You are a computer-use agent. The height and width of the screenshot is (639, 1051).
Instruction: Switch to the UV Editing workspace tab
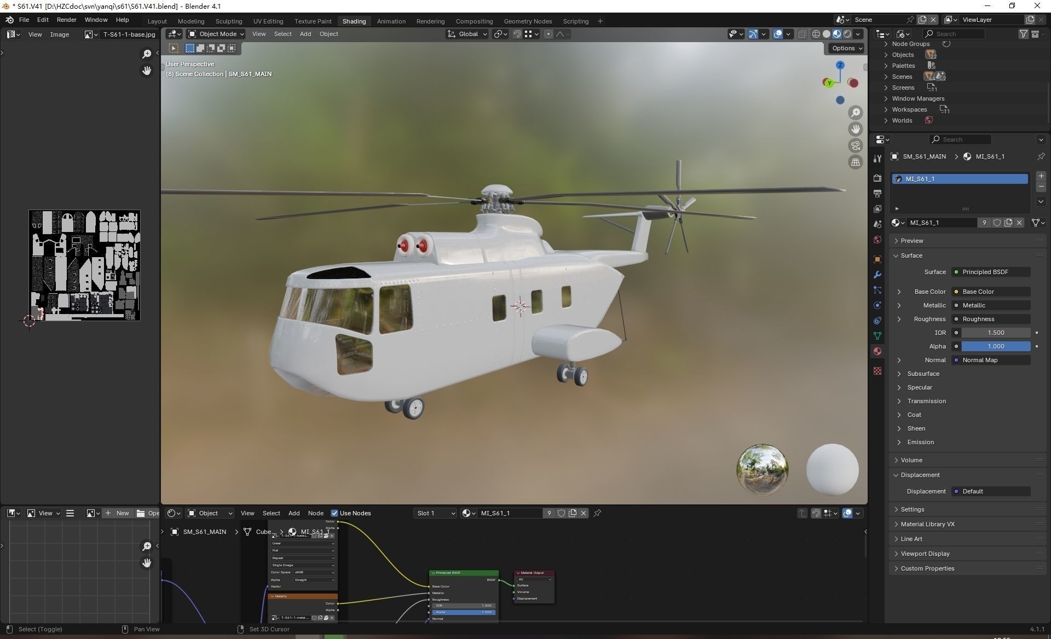tap(268, 21)
